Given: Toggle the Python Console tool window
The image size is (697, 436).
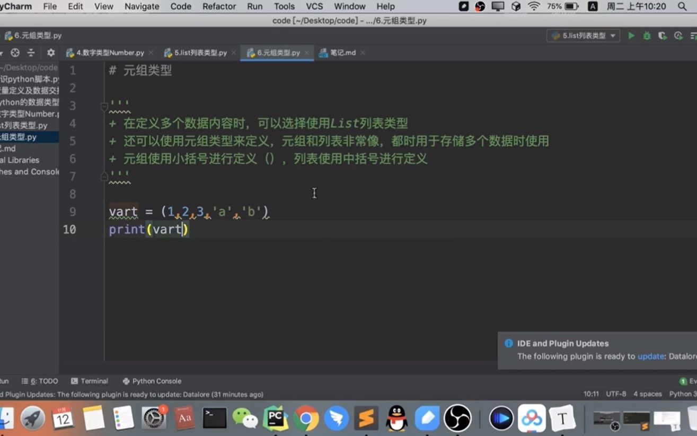Looking at the screenshot, I should (x=152, y=381).
